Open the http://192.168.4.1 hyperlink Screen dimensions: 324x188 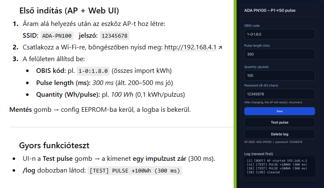point(190,47)
